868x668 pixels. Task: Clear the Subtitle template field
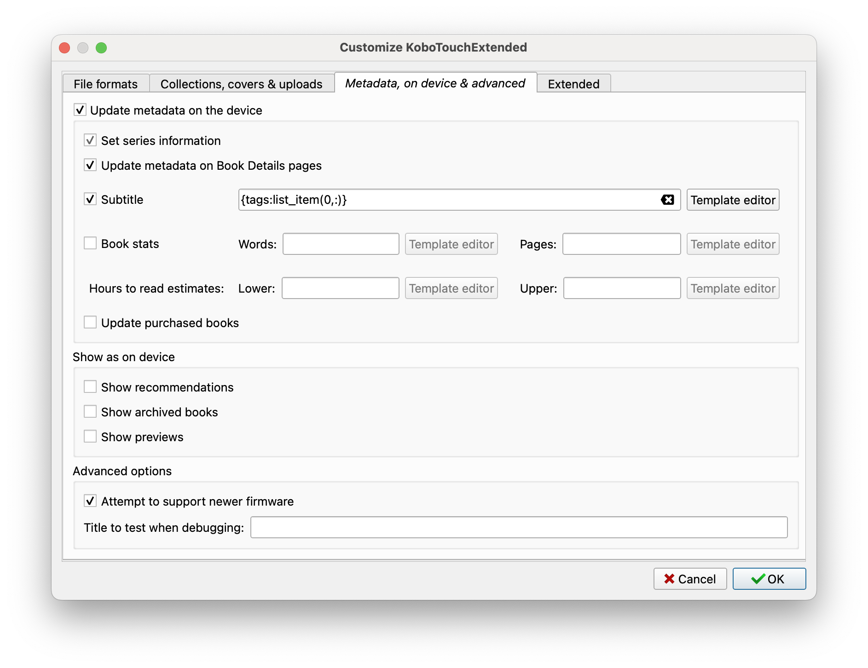coord(667,200)
